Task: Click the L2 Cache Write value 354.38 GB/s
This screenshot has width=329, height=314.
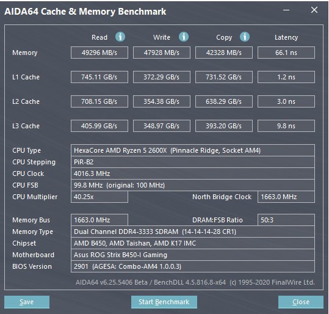Action: click(162, 101)
